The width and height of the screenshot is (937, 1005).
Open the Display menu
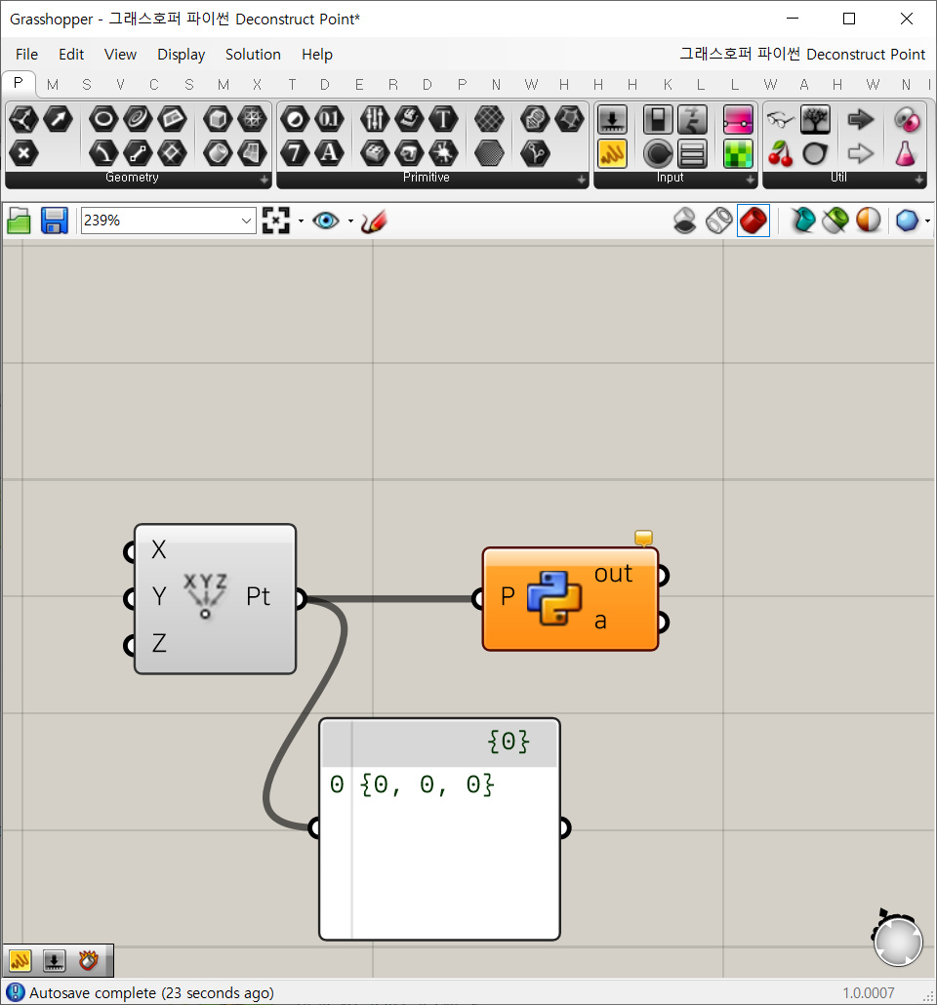tap(181, 55)
